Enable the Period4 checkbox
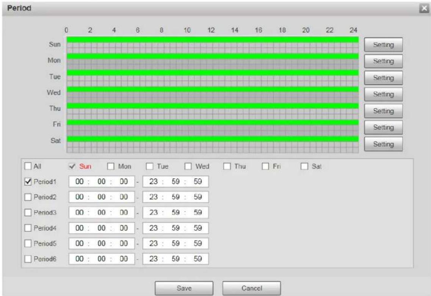 pos(28,228)
